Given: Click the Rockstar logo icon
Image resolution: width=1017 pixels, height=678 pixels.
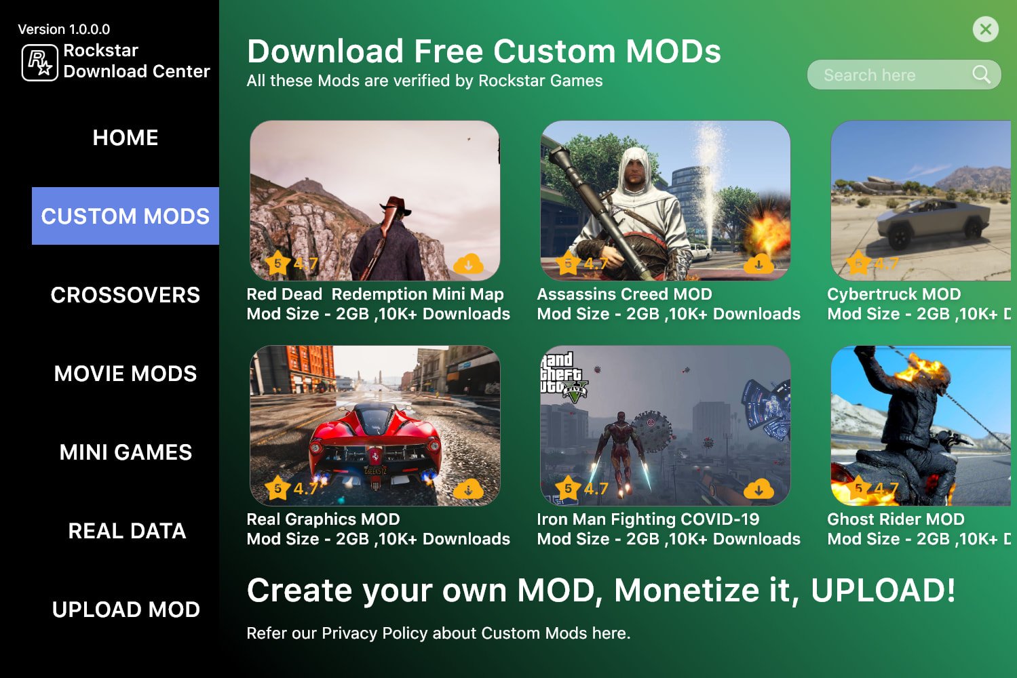Looking at the screenshot, I should coord(40,62).
